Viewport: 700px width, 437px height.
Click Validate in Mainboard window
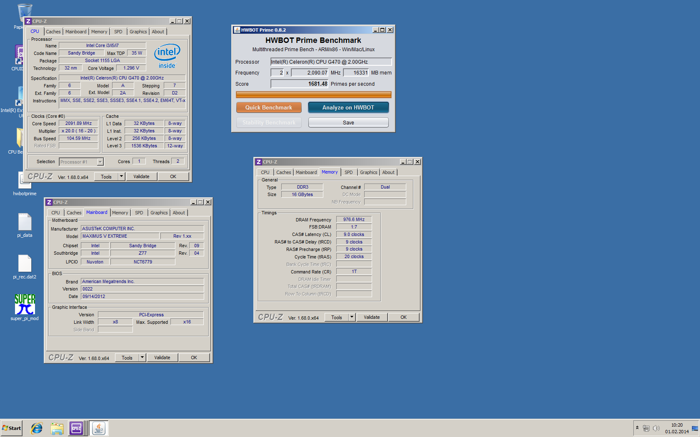pyautogui.click(x=162, y=358)
